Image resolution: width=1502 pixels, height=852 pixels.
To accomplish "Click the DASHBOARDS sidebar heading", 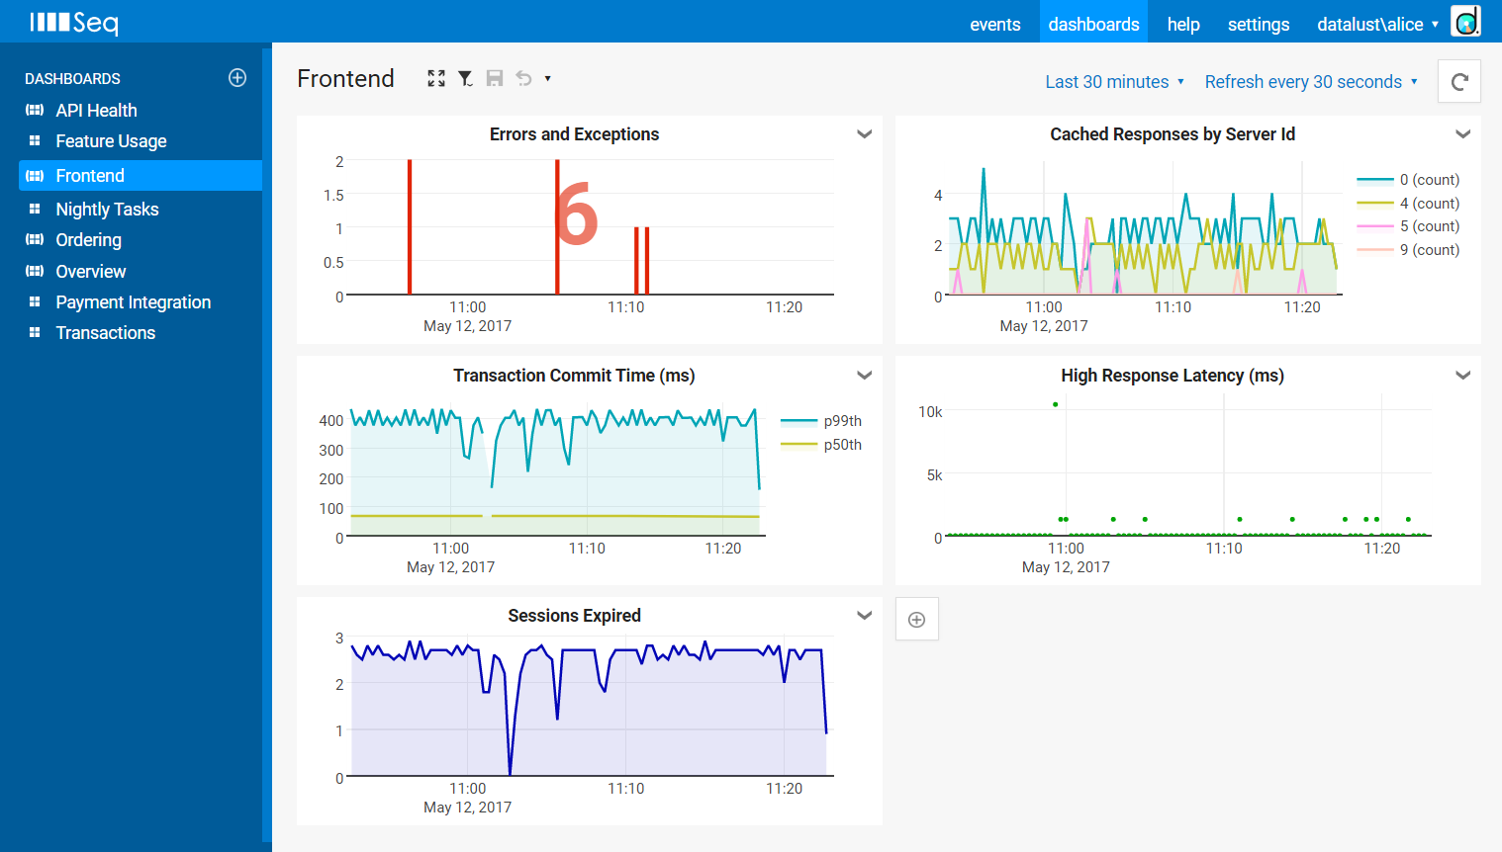I will tap(72, 78).
